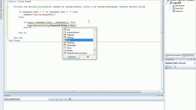Select the Login_IPB project in Solution Explorer

click(x=177, y=3)
